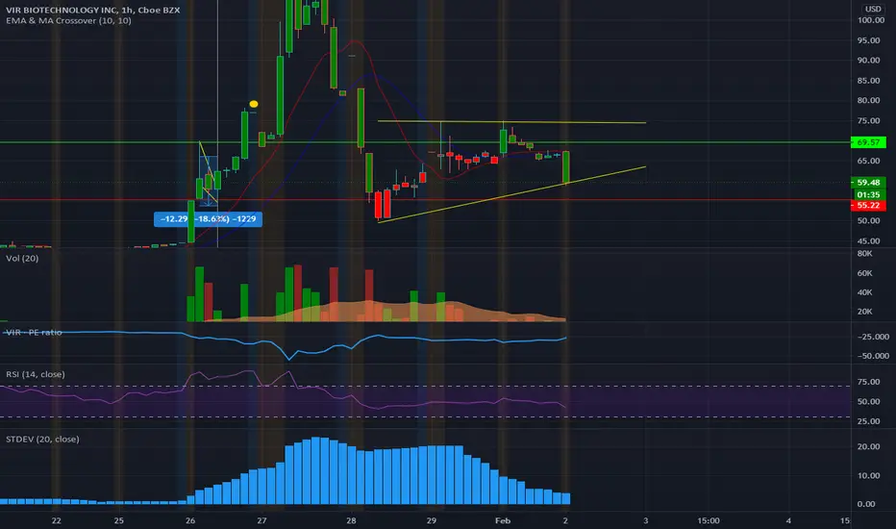Select the VIR PE ratio indicator label
The height and width of the screenshot is (529, 896).
34,332
